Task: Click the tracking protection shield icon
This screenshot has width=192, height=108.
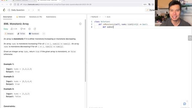Action: (15, 4)
